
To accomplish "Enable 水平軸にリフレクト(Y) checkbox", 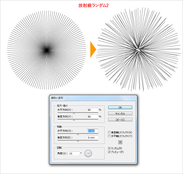I will pos(109,136).
